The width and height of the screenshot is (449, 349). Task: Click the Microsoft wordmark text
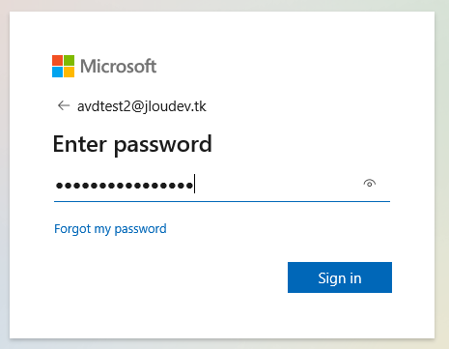pyautogui.click(x=118, y=66)
